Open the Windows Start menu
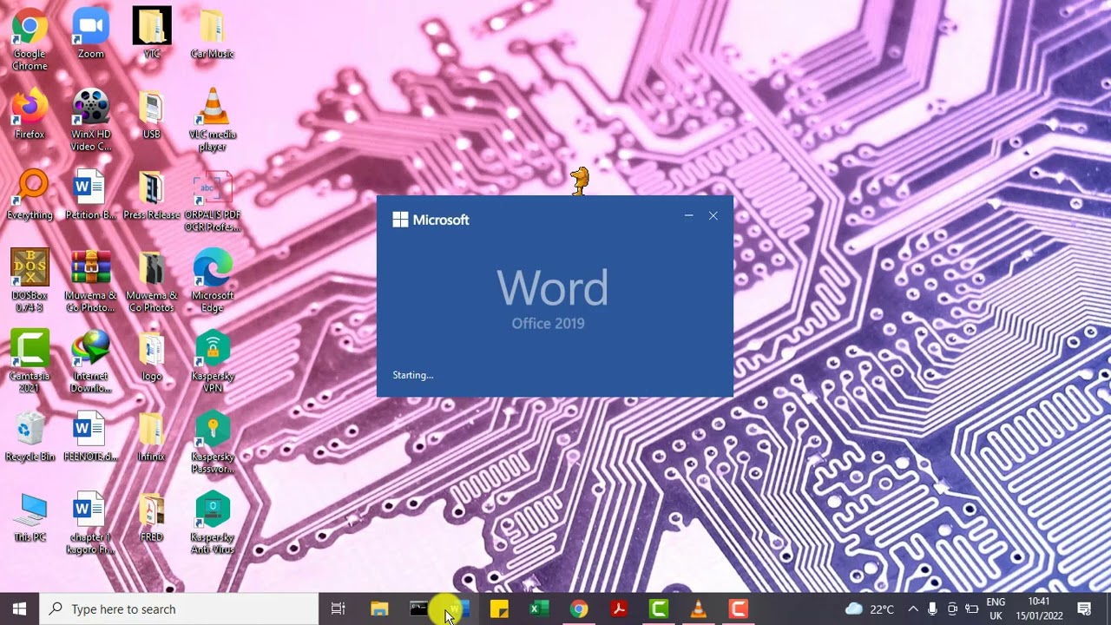The height and width of the screenshot is (625, 1111). click(20, 609)
